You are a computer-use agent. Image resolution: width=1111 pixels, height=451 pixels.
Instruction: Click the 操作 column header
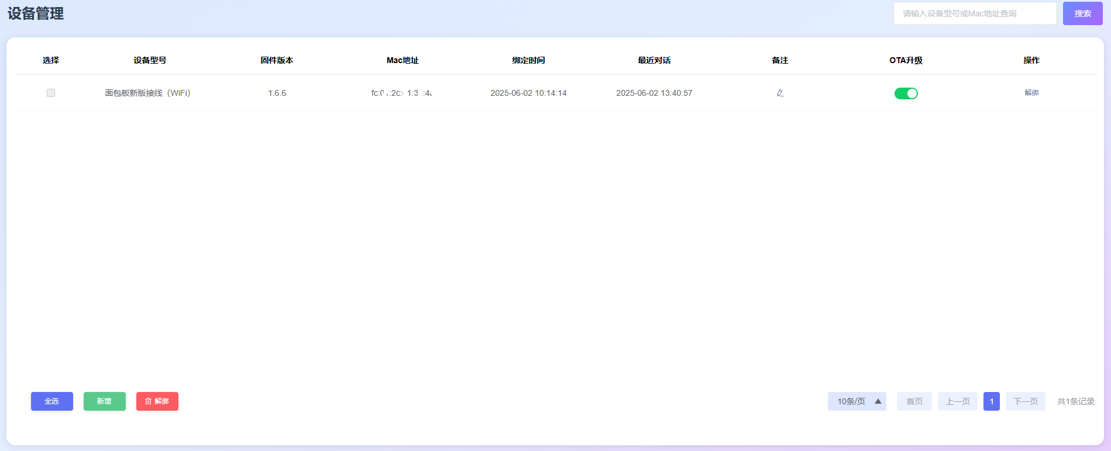(1031, 60)
